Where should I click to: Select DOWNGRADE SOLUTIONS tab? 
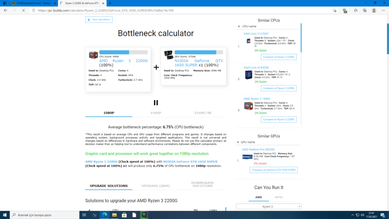pyautogui.click(x=203, y=184)
